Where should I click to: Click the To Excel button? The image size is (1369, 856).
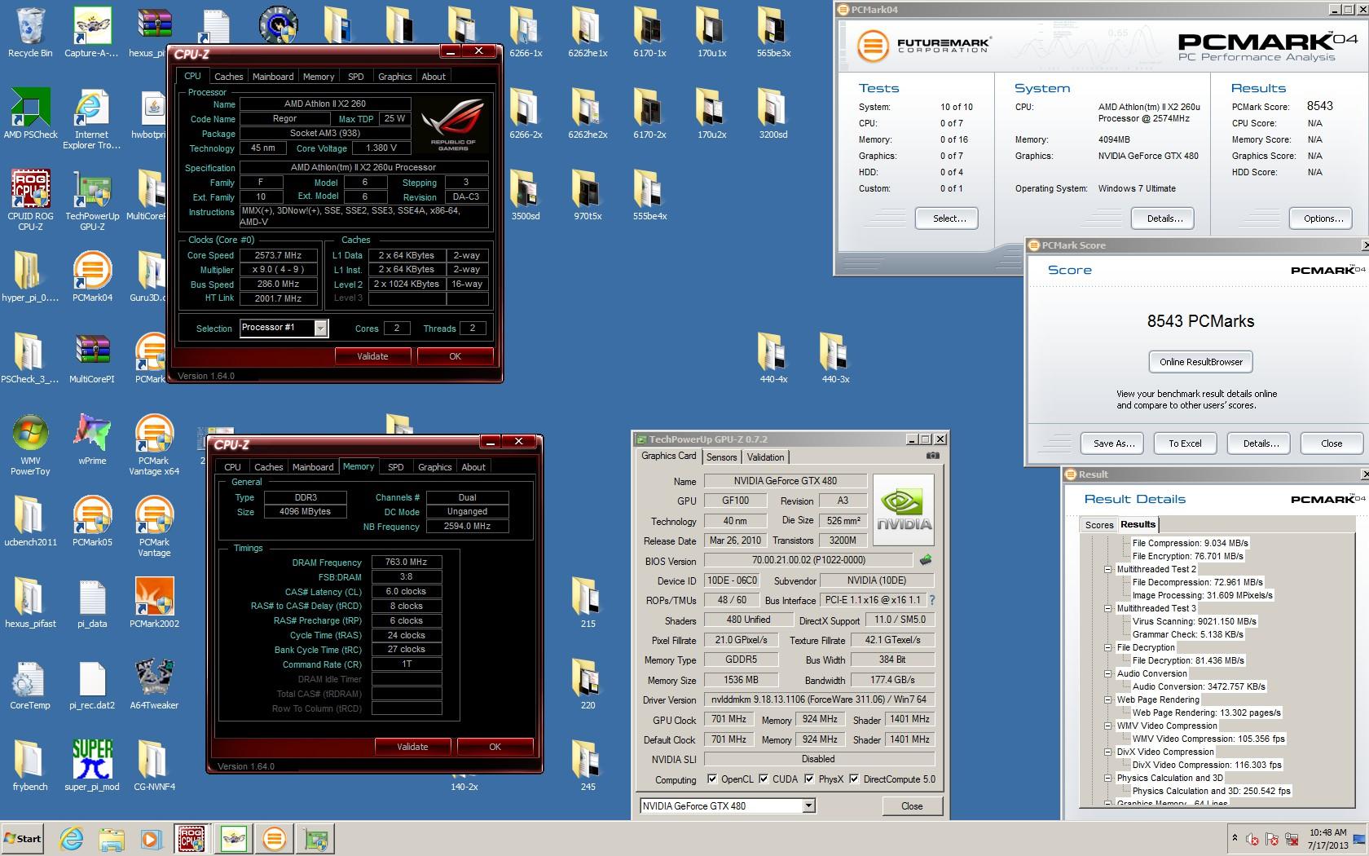pos(1185,443)
